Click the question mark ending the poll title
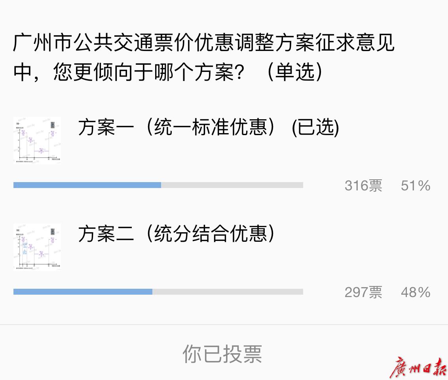 pos(240,73)
